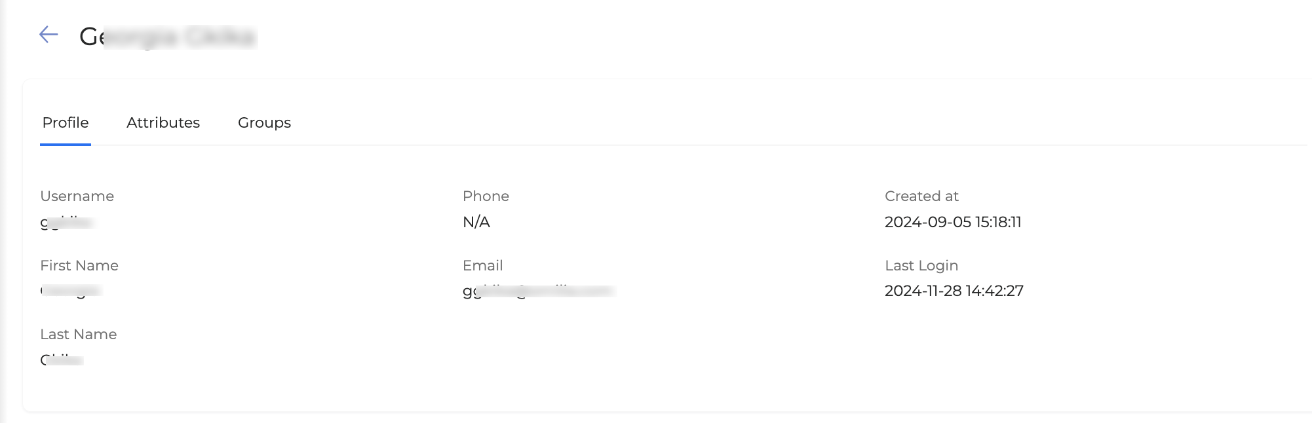The height and width of the screenshot is (423, 1312).
Task: Click the Email label
Action: [482, 265]
